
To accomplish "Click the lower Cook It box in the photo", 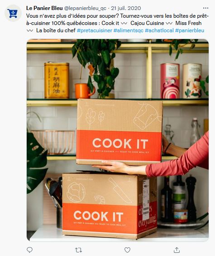I will point(110,206).
